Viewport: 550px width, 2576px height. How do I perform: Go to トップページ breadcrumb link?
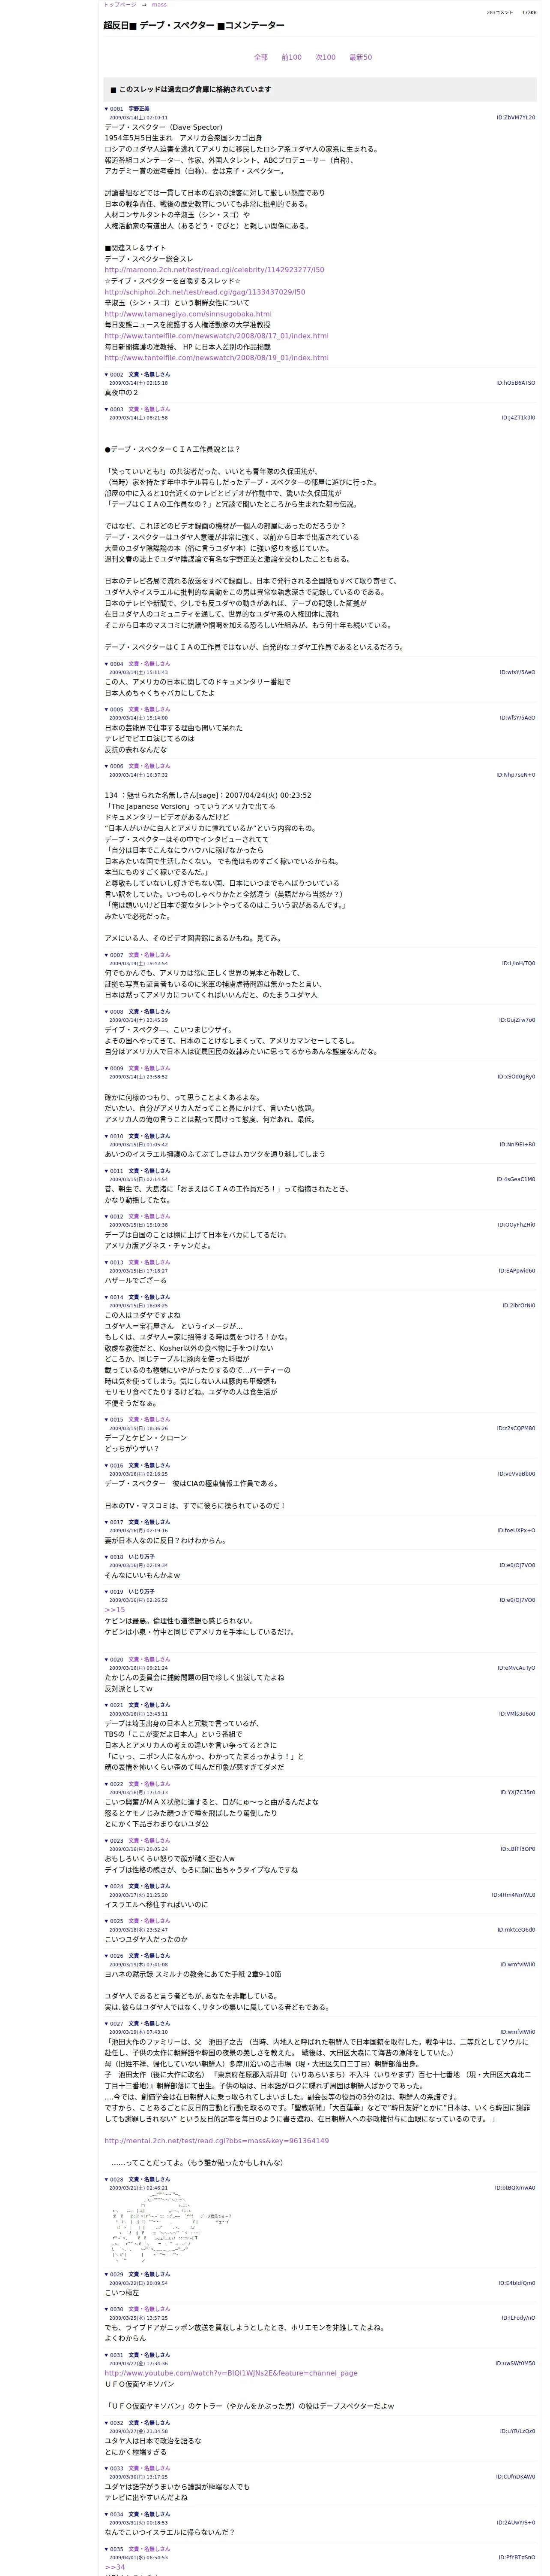pyautogui.click(x=120, y=5)
